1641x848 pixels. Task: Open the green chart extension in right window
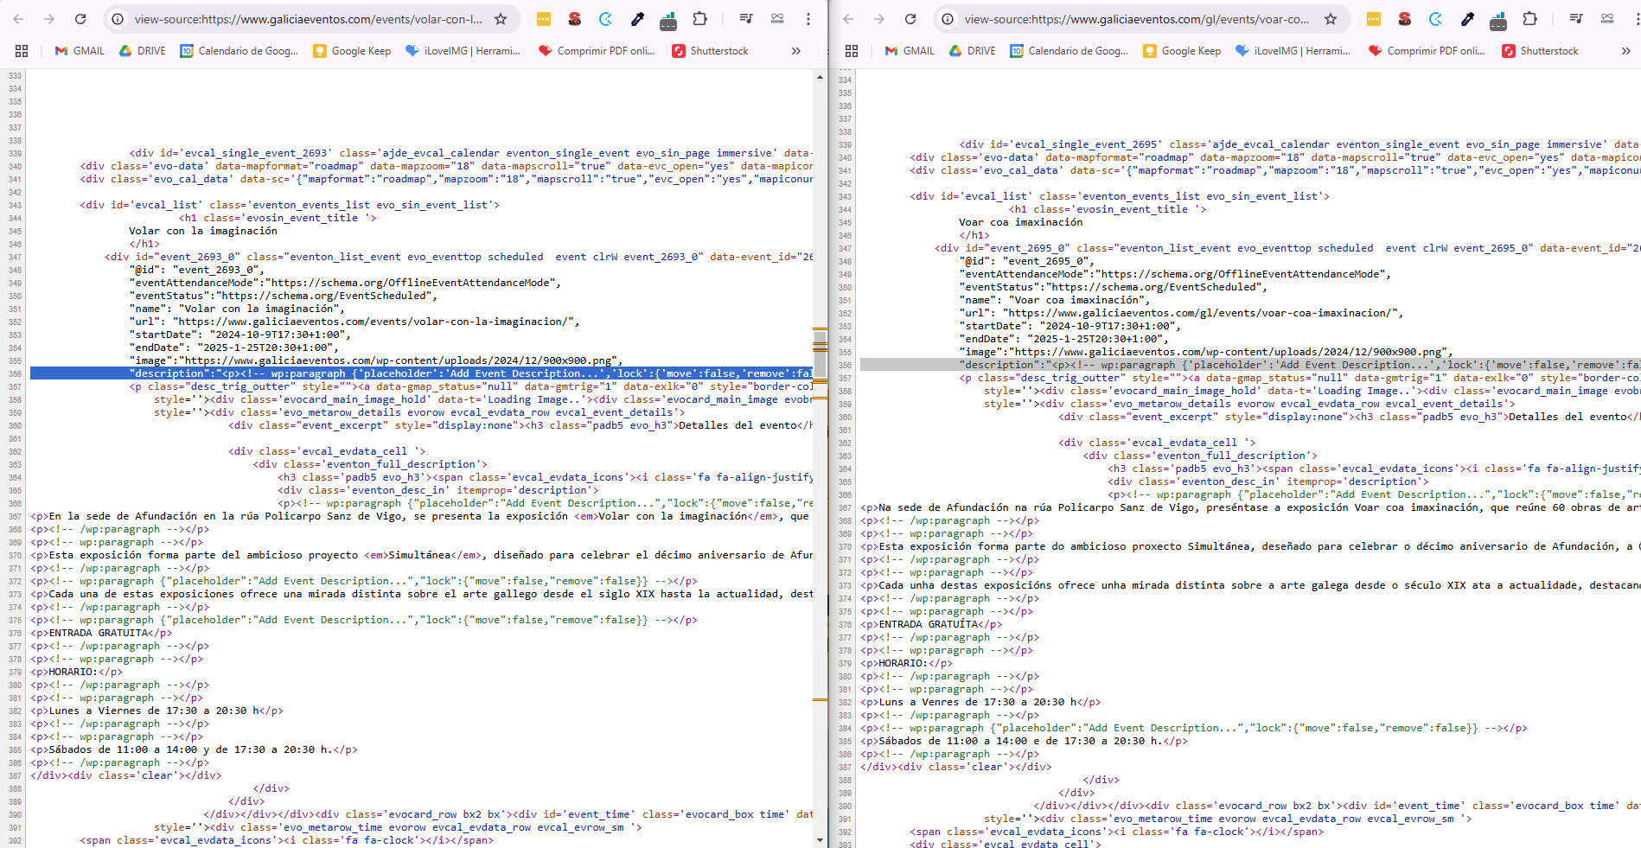1498,21
